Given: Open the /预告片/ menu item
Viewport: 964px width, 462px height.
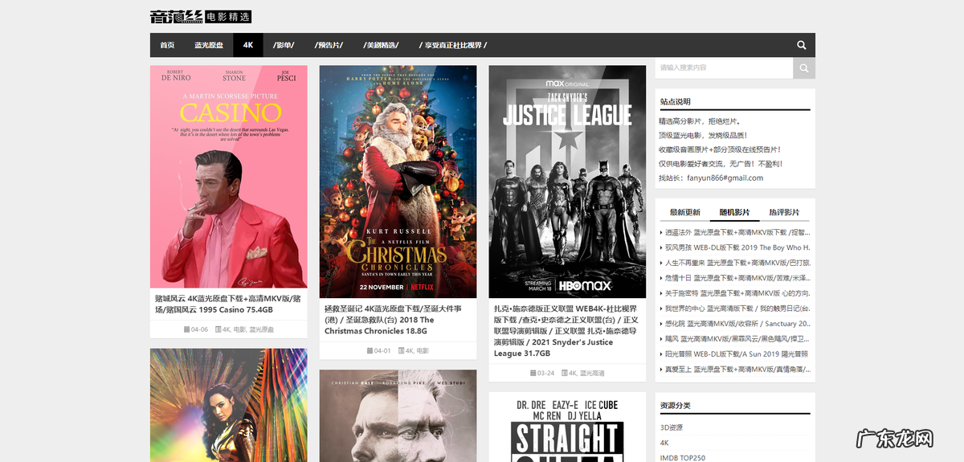Looking at the screenshot, I should 329,45.
